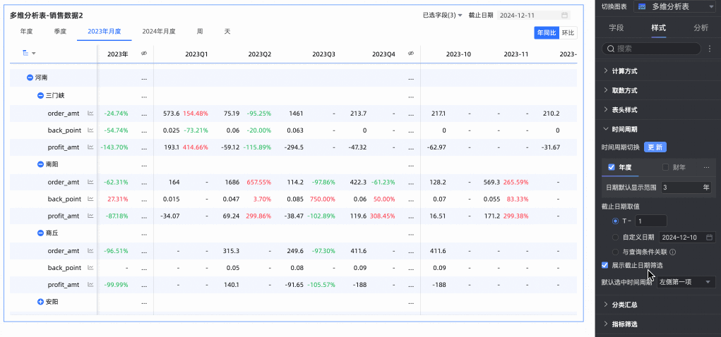
Task: Select the 自定义日期 radio option
Action: pyautogui.click(x=615, y=238)
